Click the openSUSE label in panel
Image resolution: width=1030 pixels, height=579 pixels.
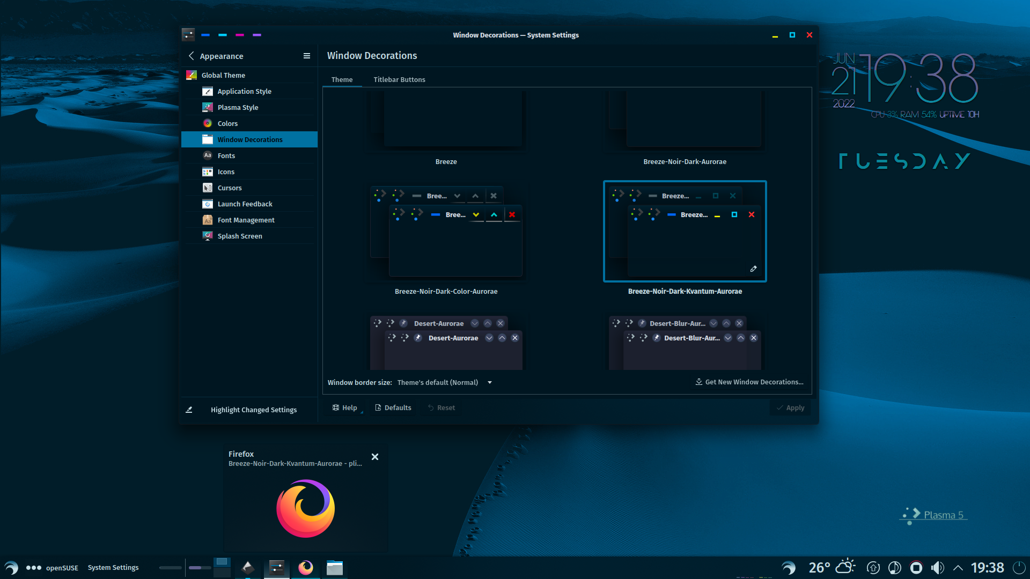click(x=62, y=568)
